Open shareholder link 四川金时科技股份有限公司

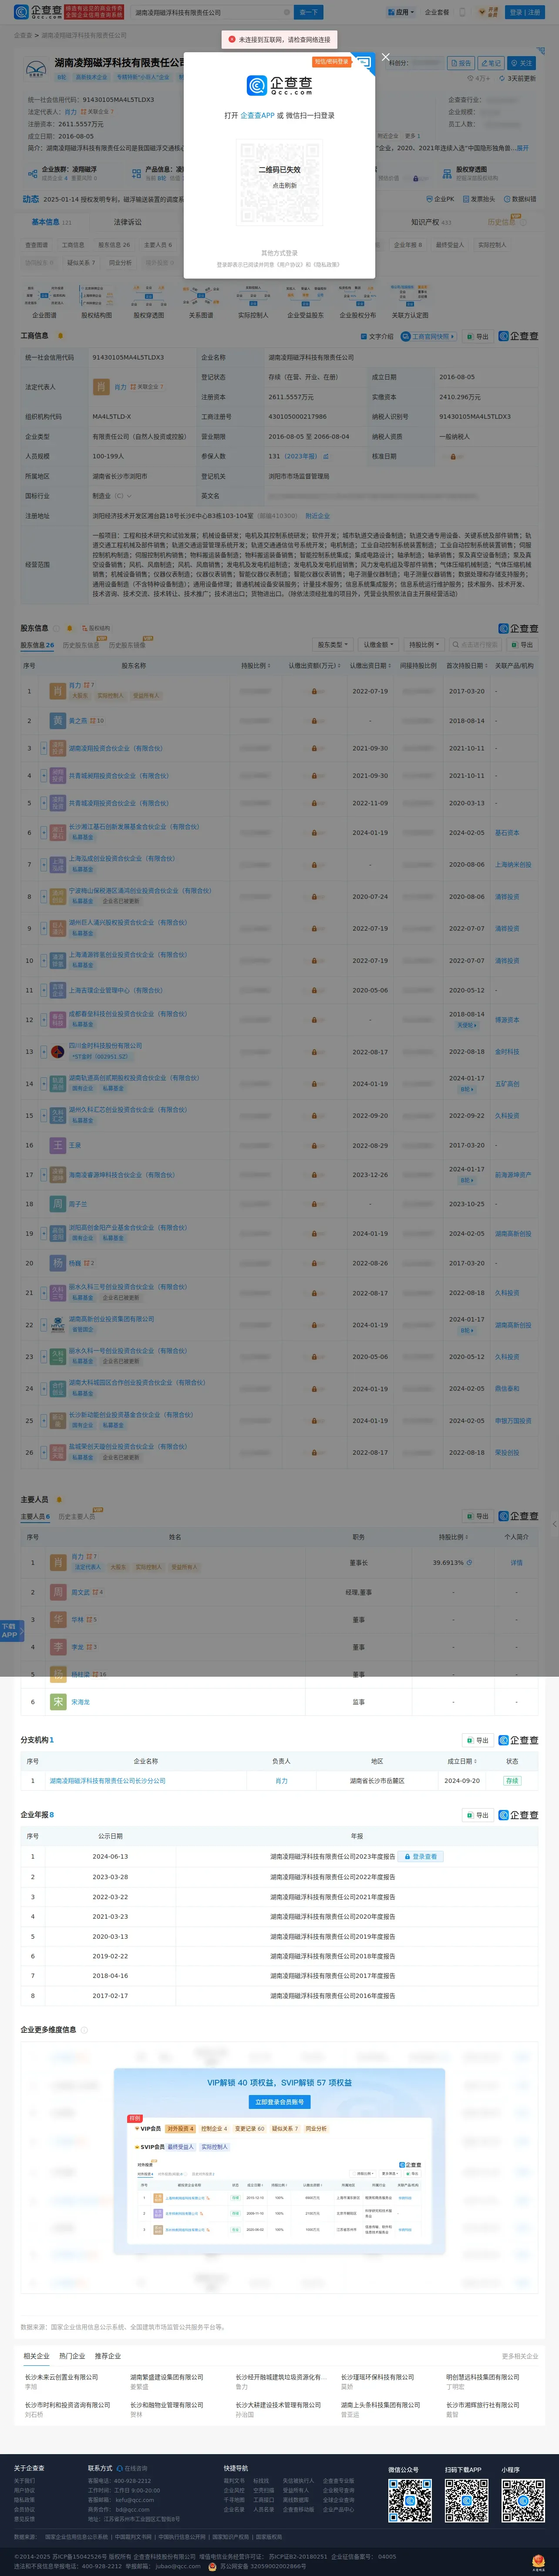coord(105,1045)
